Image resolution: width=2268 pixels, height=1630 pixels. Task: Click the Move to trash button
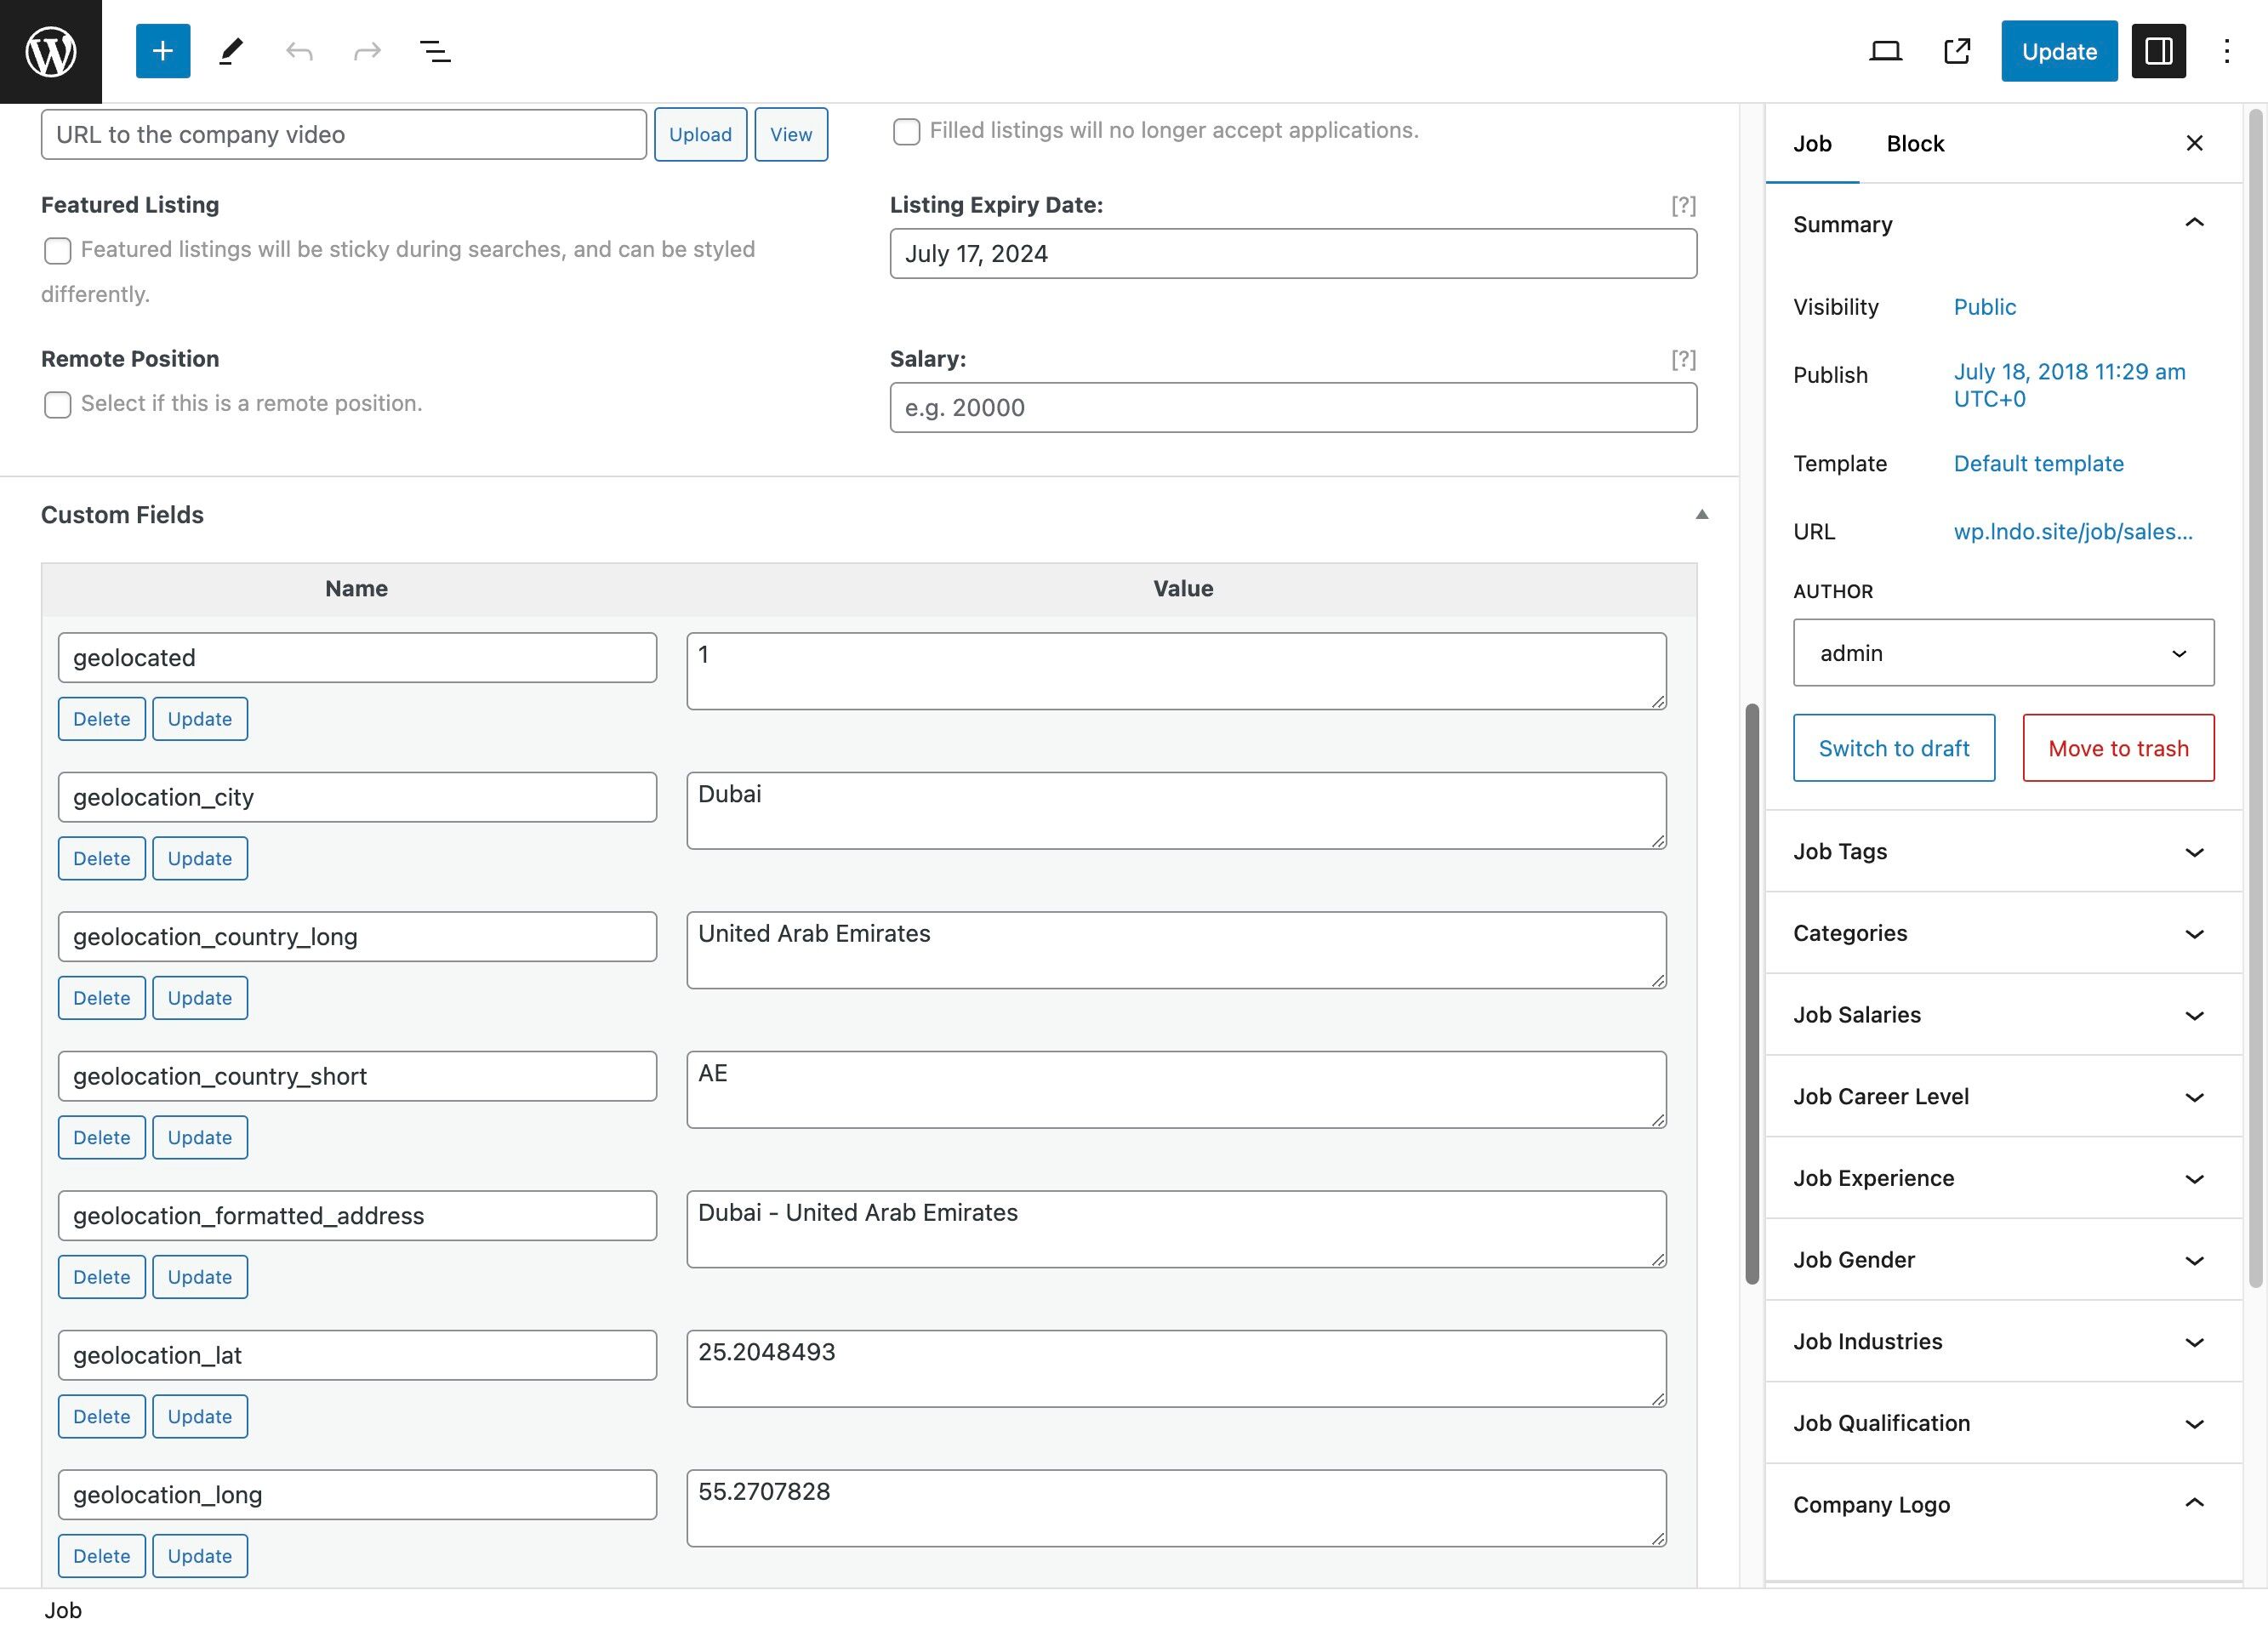[2118, 748]
